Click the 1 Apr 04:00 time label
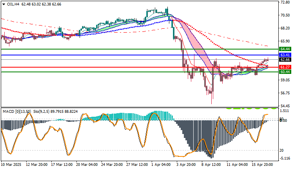294x169 pixels. pos(161,165)
